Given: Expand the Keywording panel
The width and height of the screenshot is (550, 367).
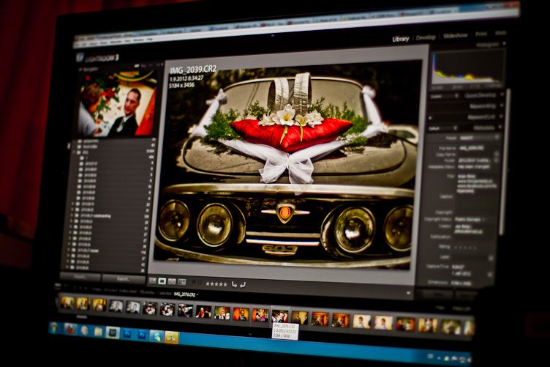Looking at the screenshot, I should (501, 105).
